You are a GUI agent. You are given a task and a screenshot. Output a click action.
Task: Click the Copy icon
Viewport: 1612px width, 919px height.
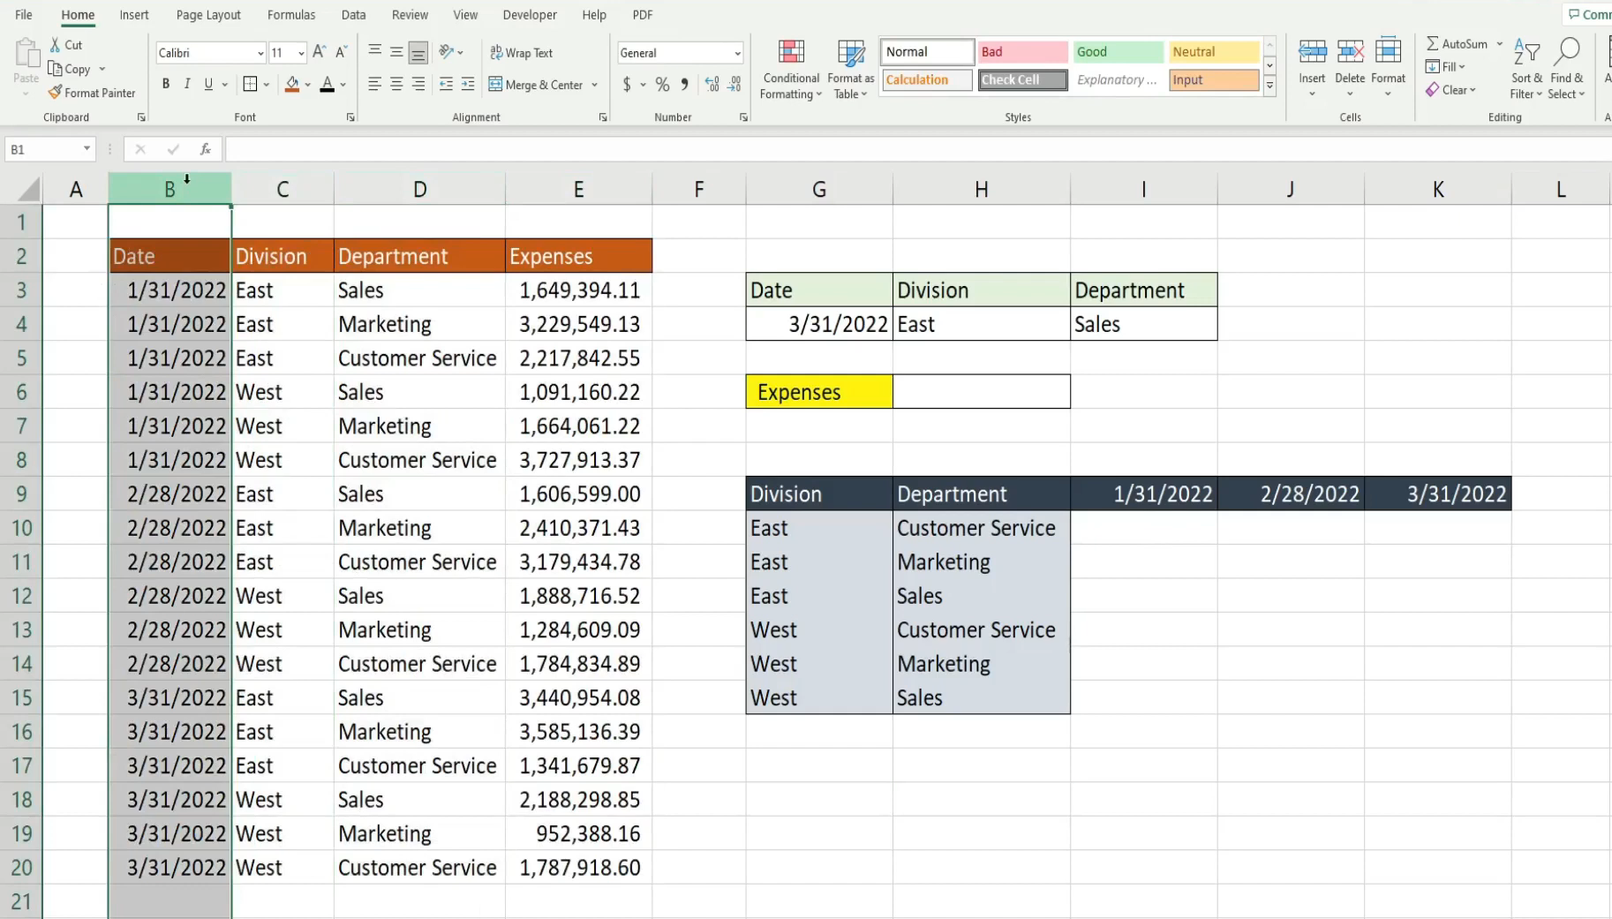pos(55,69)
